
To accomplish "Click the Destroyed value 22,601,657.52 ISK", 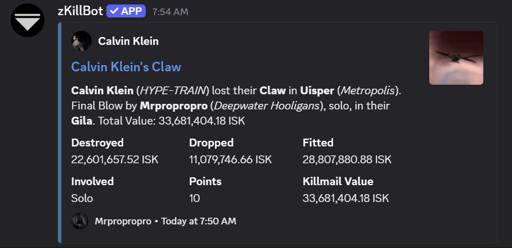I will [115, 159].
